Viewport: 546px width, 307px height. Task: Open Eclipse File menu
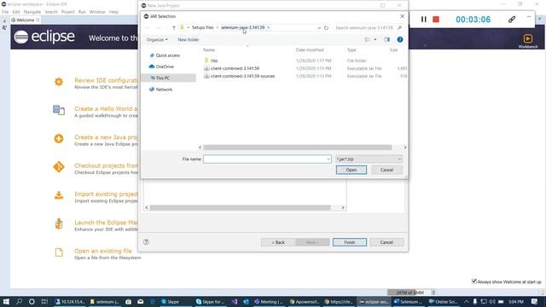(5, 12)
